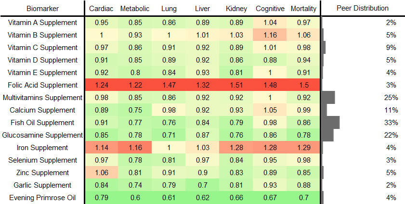The width and height of the screenshot is (405, 204).
Task: Click Calcium Supplement Lung cell 0.98
Action: (x=168, y=110)
